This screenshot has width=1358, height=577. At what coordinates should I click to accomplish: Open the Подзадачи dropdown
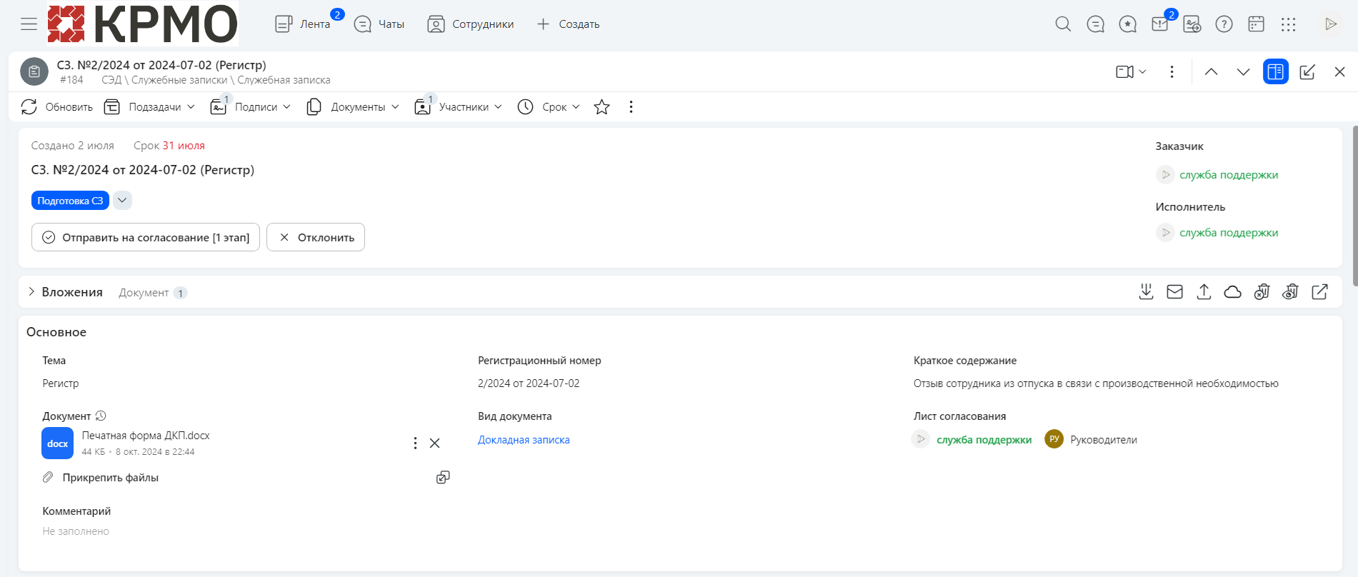[x=150, y=107]
